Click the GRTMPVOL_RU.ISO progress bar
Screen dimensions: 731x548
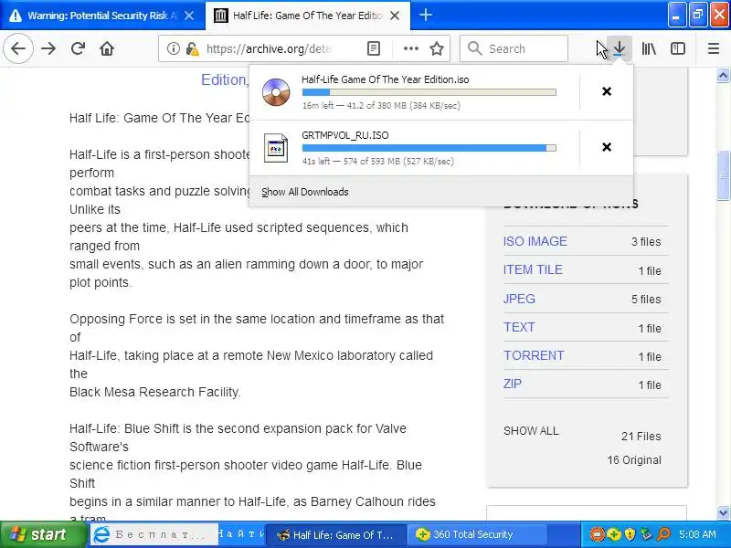click(429, 148)
